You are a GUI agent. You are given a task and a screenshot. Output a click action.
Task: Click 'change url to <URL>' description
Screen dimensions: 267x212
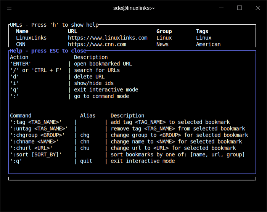173,148
